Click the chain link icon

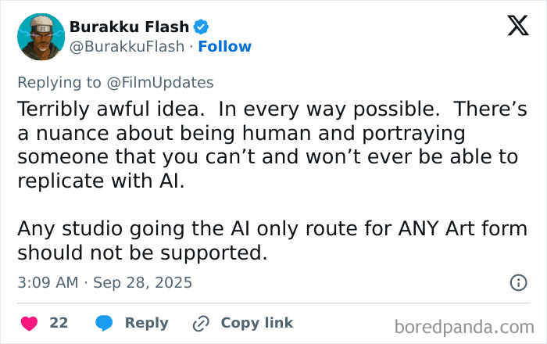tap(201, 323)
